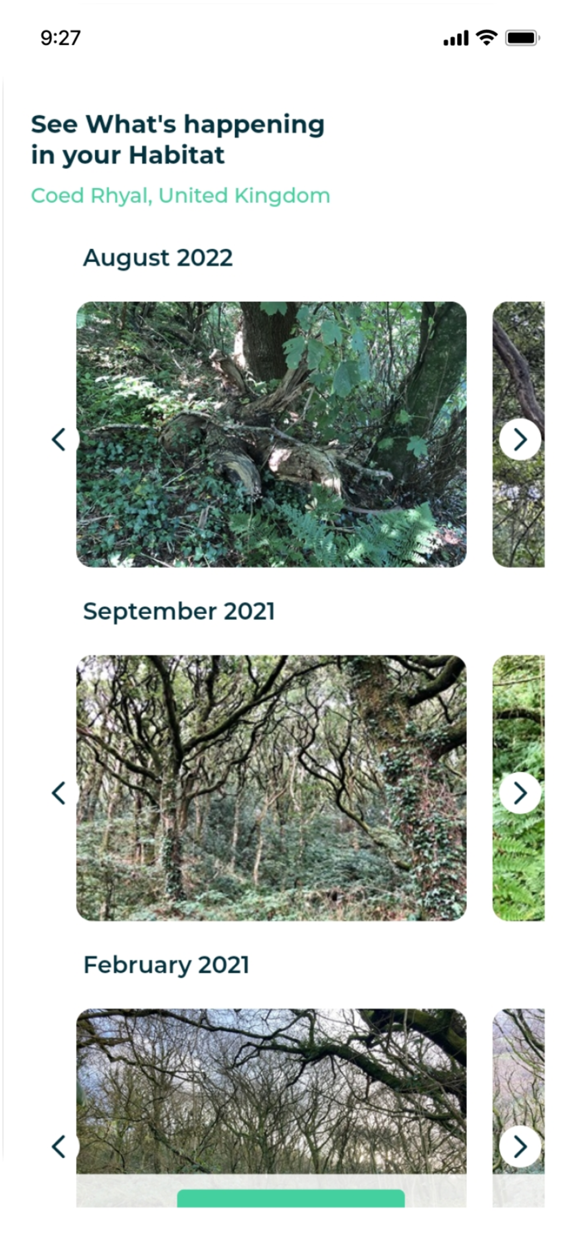Tap the Wi-Fi icon in status bar
This screenshot has width=571, height=1235.
[x=486, y=37]
